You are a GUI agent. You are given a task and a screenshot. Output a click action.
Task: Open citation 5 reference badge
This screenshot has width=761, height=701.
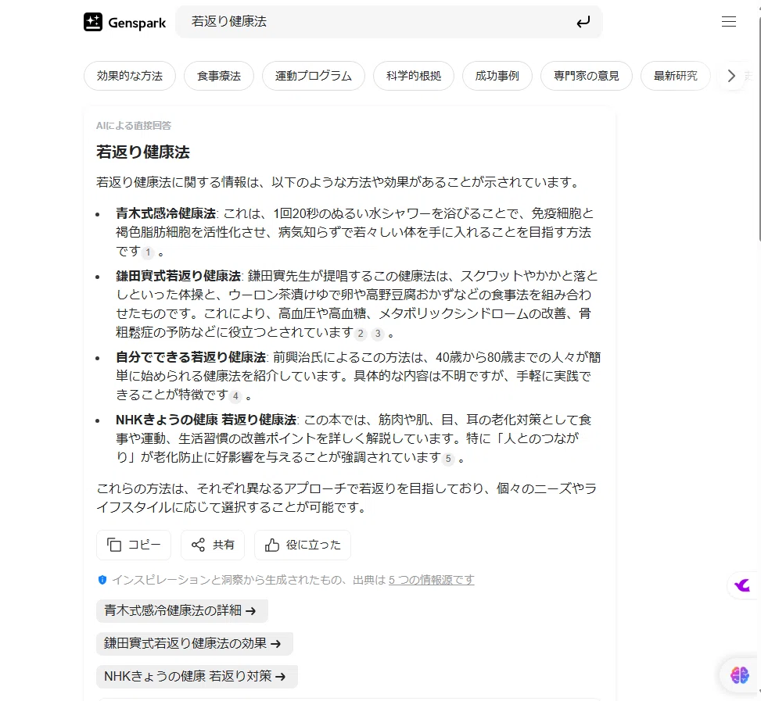click(448, 459)
